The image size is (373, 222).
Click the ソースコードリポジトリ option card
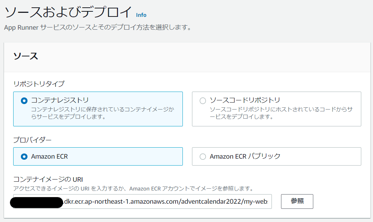(277, 108)
